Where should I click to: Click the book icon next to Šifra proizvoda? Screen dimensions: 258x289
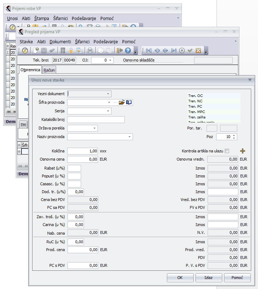(x=129, y=102)
